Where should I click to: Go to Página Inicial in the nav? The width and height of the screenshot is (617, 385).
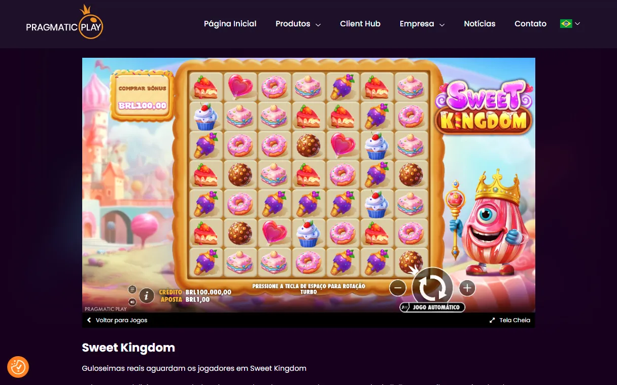230,24
